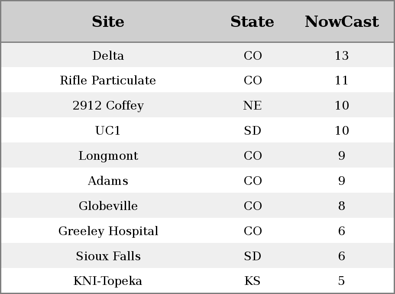This screenshot has width=395, height=294.
Task: Select the Delta site row
Action: 197,55
